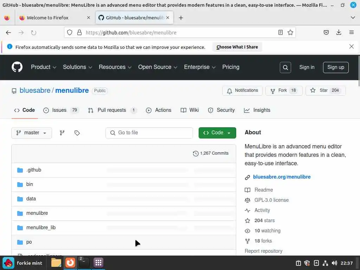The width and height of the screenshot is (360, 270).
Task: Switch to the Wiki tab
Action: 189,110
